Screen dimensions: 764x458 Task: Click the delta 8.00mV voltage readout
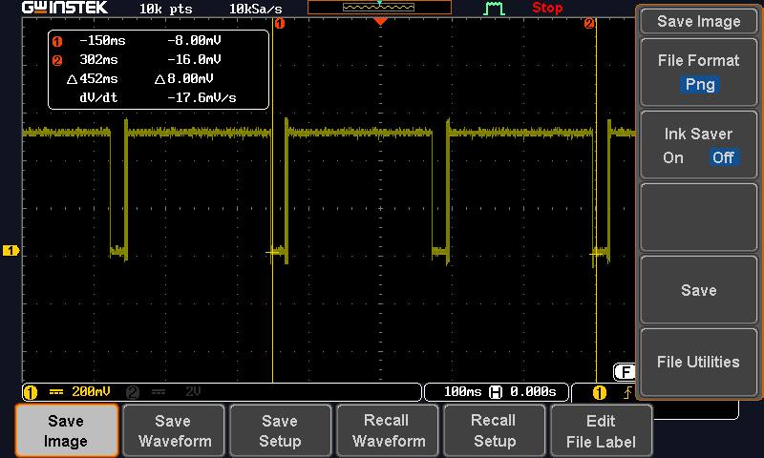click(x=184, y=79)
